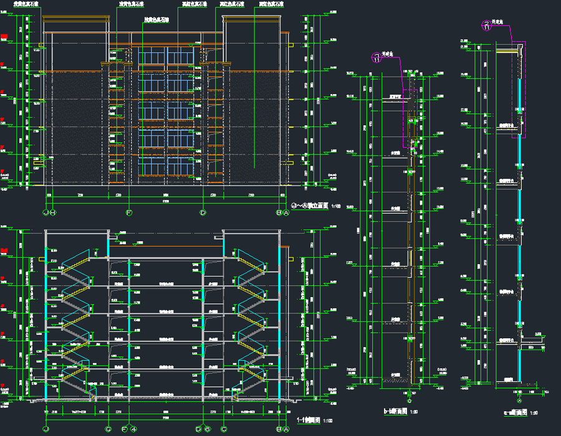Click the b-b section drawing title
The height and width of the screenshot is (436, 561).
click(x=395, y=411)
